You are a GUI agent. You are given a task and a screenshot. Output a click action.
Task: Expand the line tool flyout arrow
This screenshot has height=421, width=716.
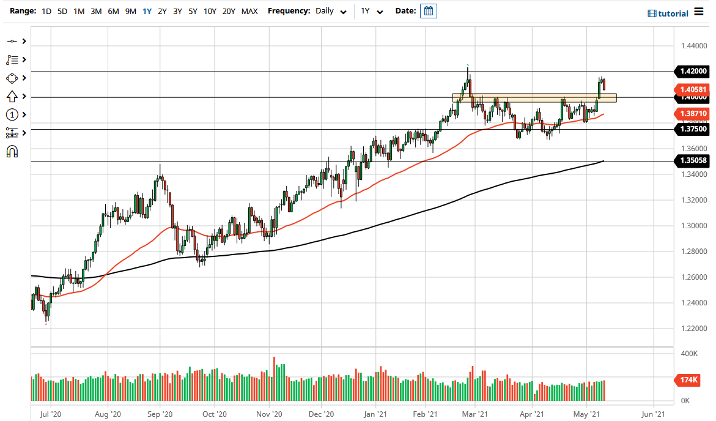pyautogui.click(x=24, y=41)
